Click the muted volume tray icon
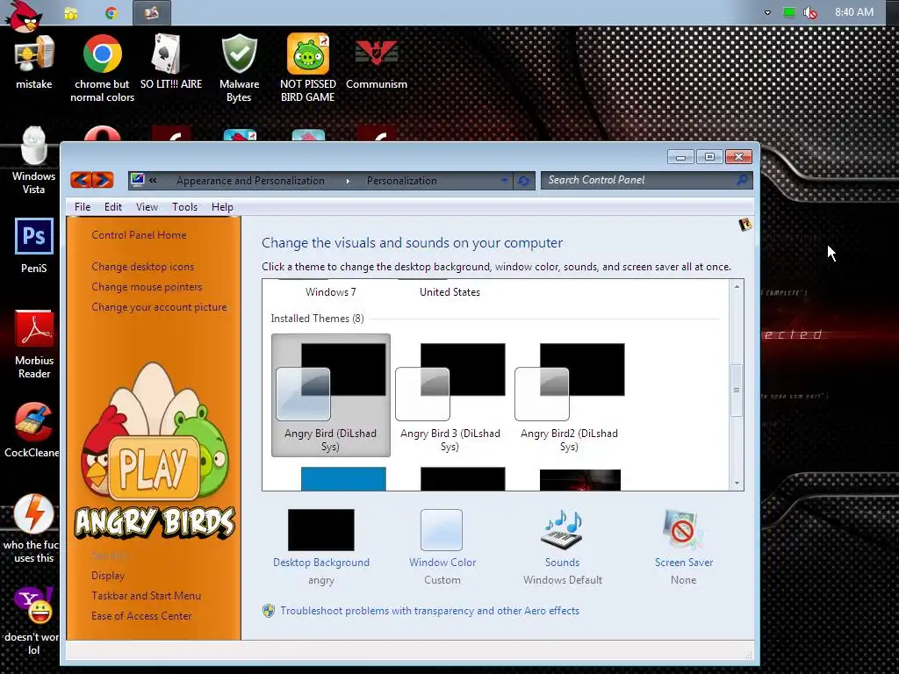This screenshot has height=674, width=899. [x=810, y=12]
